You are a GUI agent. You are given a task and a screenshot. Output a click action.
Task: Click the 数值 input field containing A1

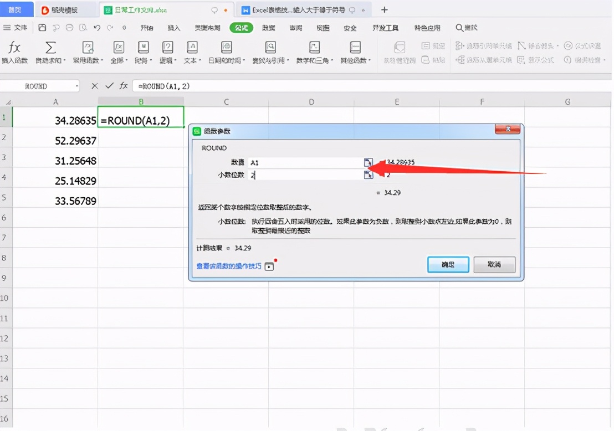(306, 162)
